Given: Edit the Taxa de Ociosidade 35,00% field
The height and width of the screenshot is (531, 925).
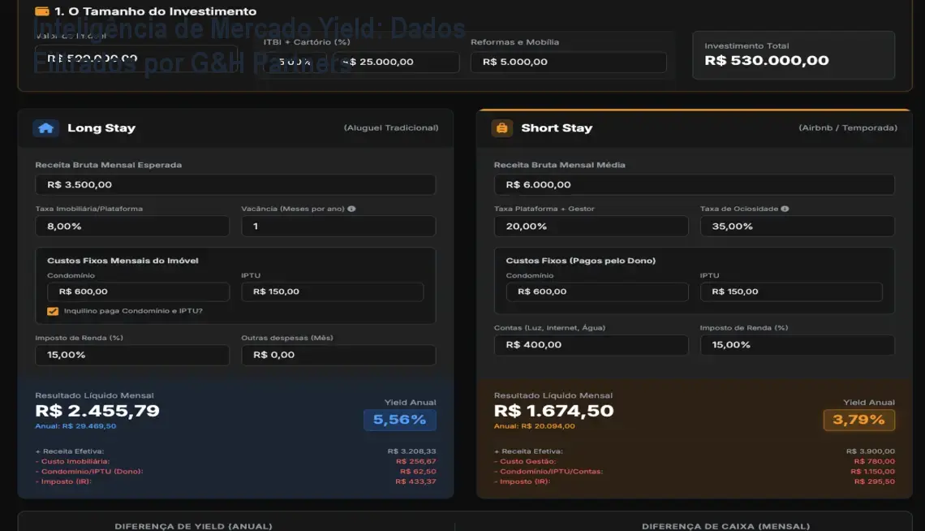Looking at the screenshot, I should [x=797, y=226].
